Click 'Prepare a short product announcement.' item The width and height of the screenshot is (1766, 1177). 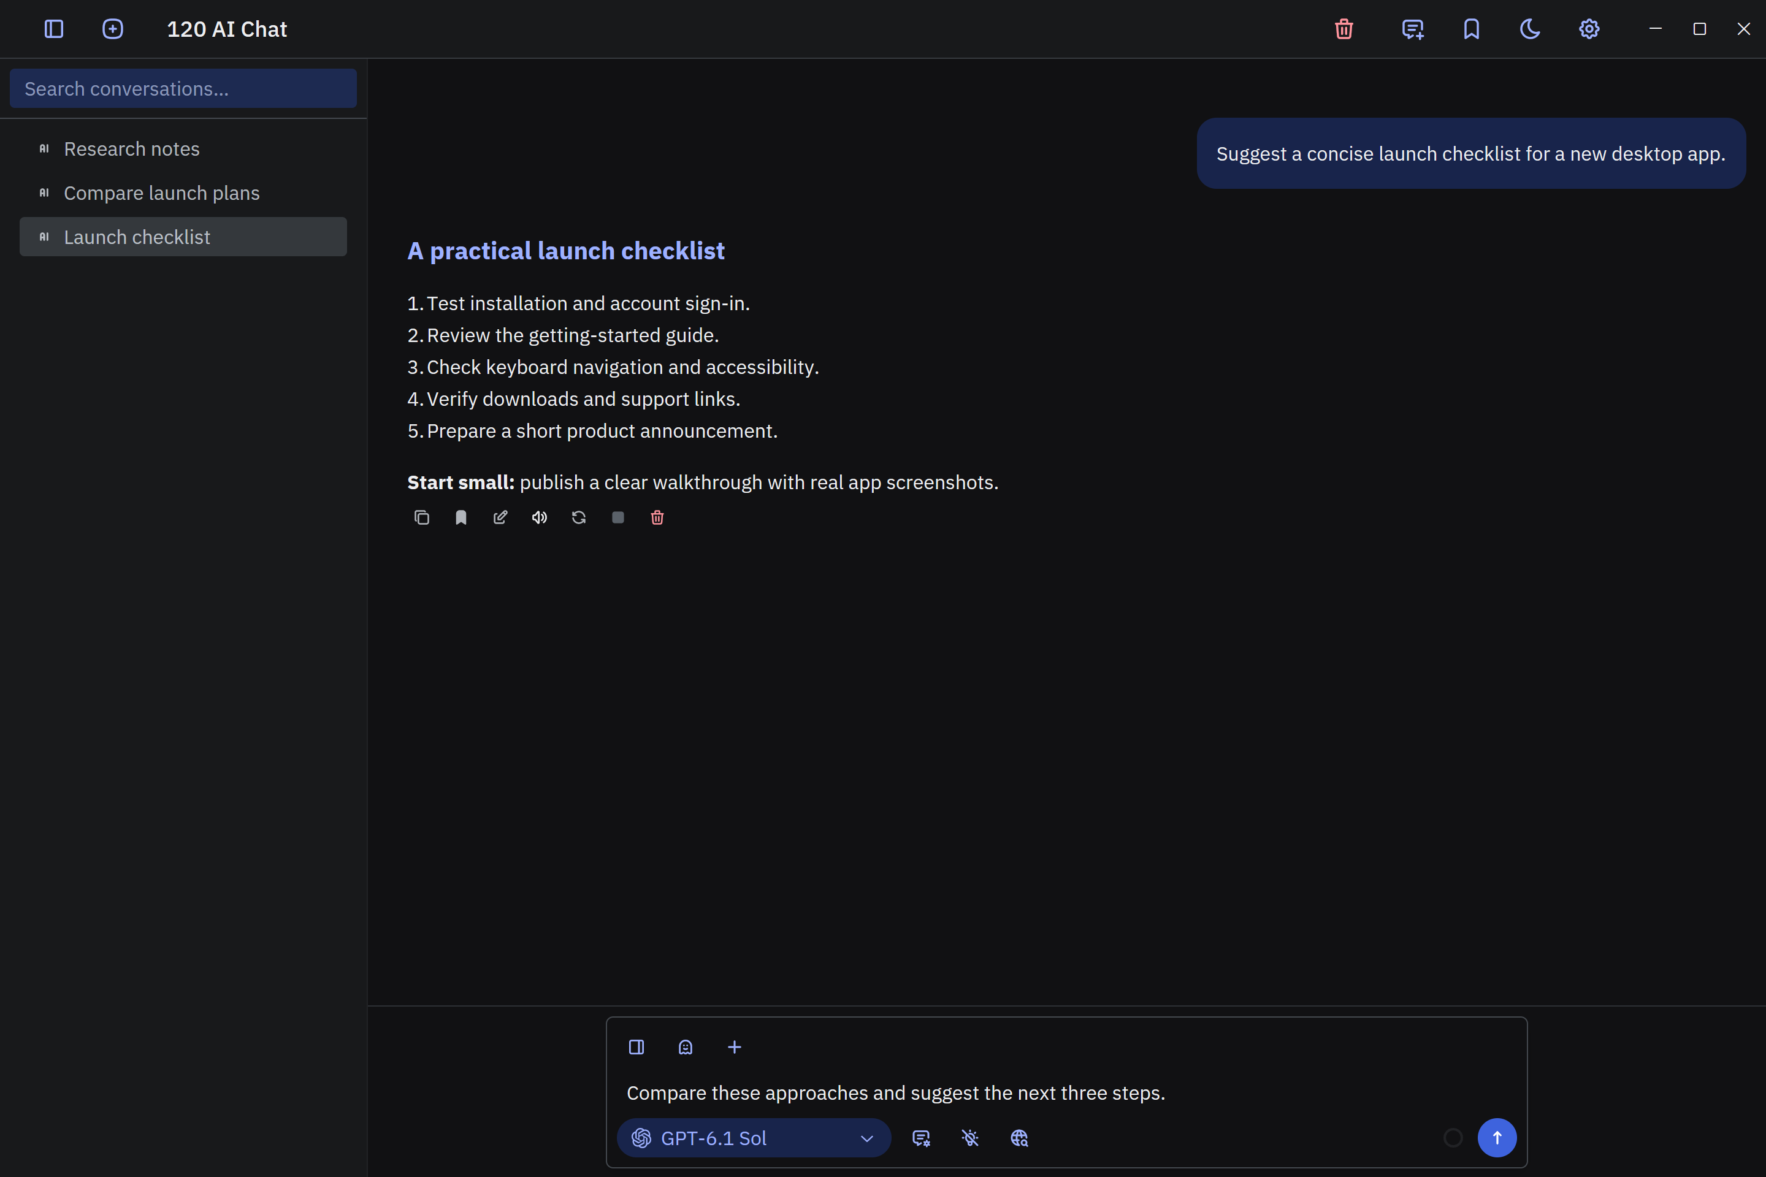602,431
